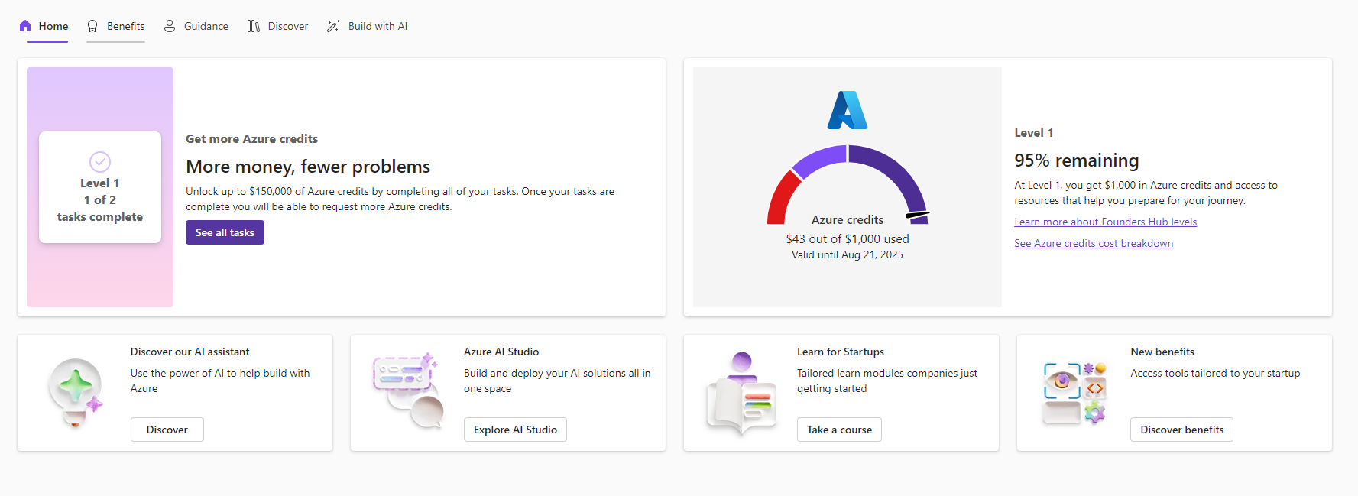
Task: Click the Discover benefits button
Action: [x=1181, y=430]
